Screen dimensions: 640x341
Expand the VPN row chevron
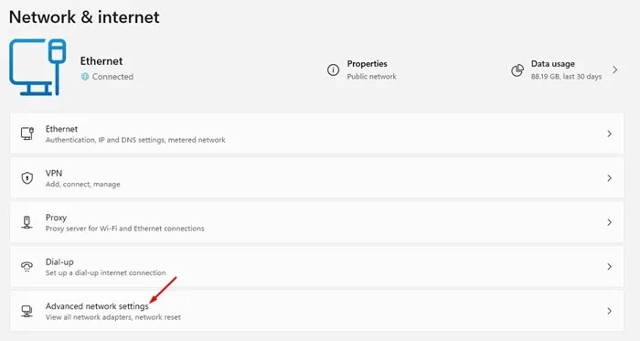609,178
